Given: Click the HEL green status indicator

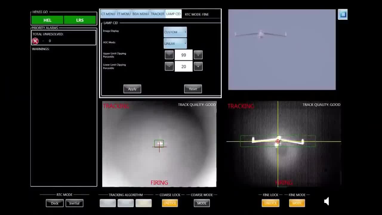Looking at the screenshot, I should pos(47,20).
